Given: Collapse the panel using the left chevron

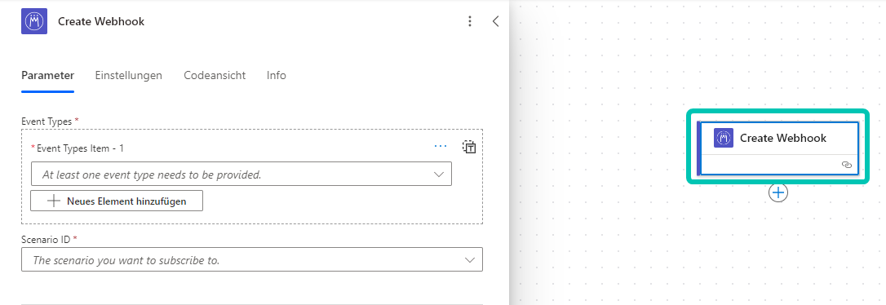Looking at the screenshot, I should click(x=495, y=21).
